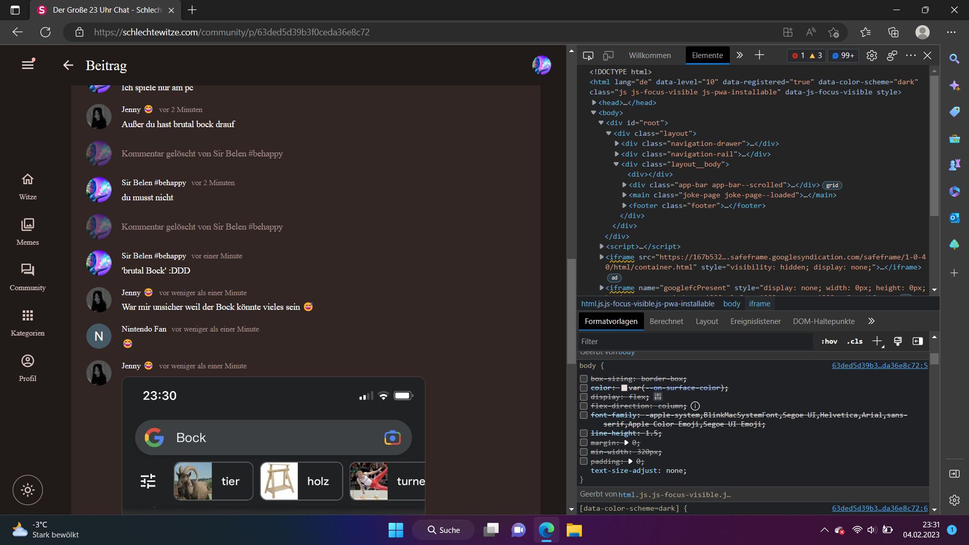Open the flexbox editor icon
Image resolution: width=969 pixels, height=545 pixels.
[658, 397]
